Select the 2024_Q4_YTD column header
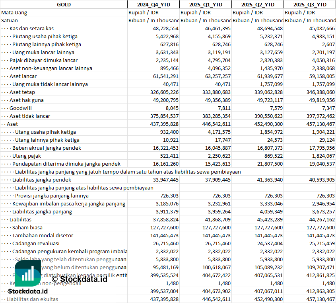This screenshot has height=303, width=336. [153, 4]
